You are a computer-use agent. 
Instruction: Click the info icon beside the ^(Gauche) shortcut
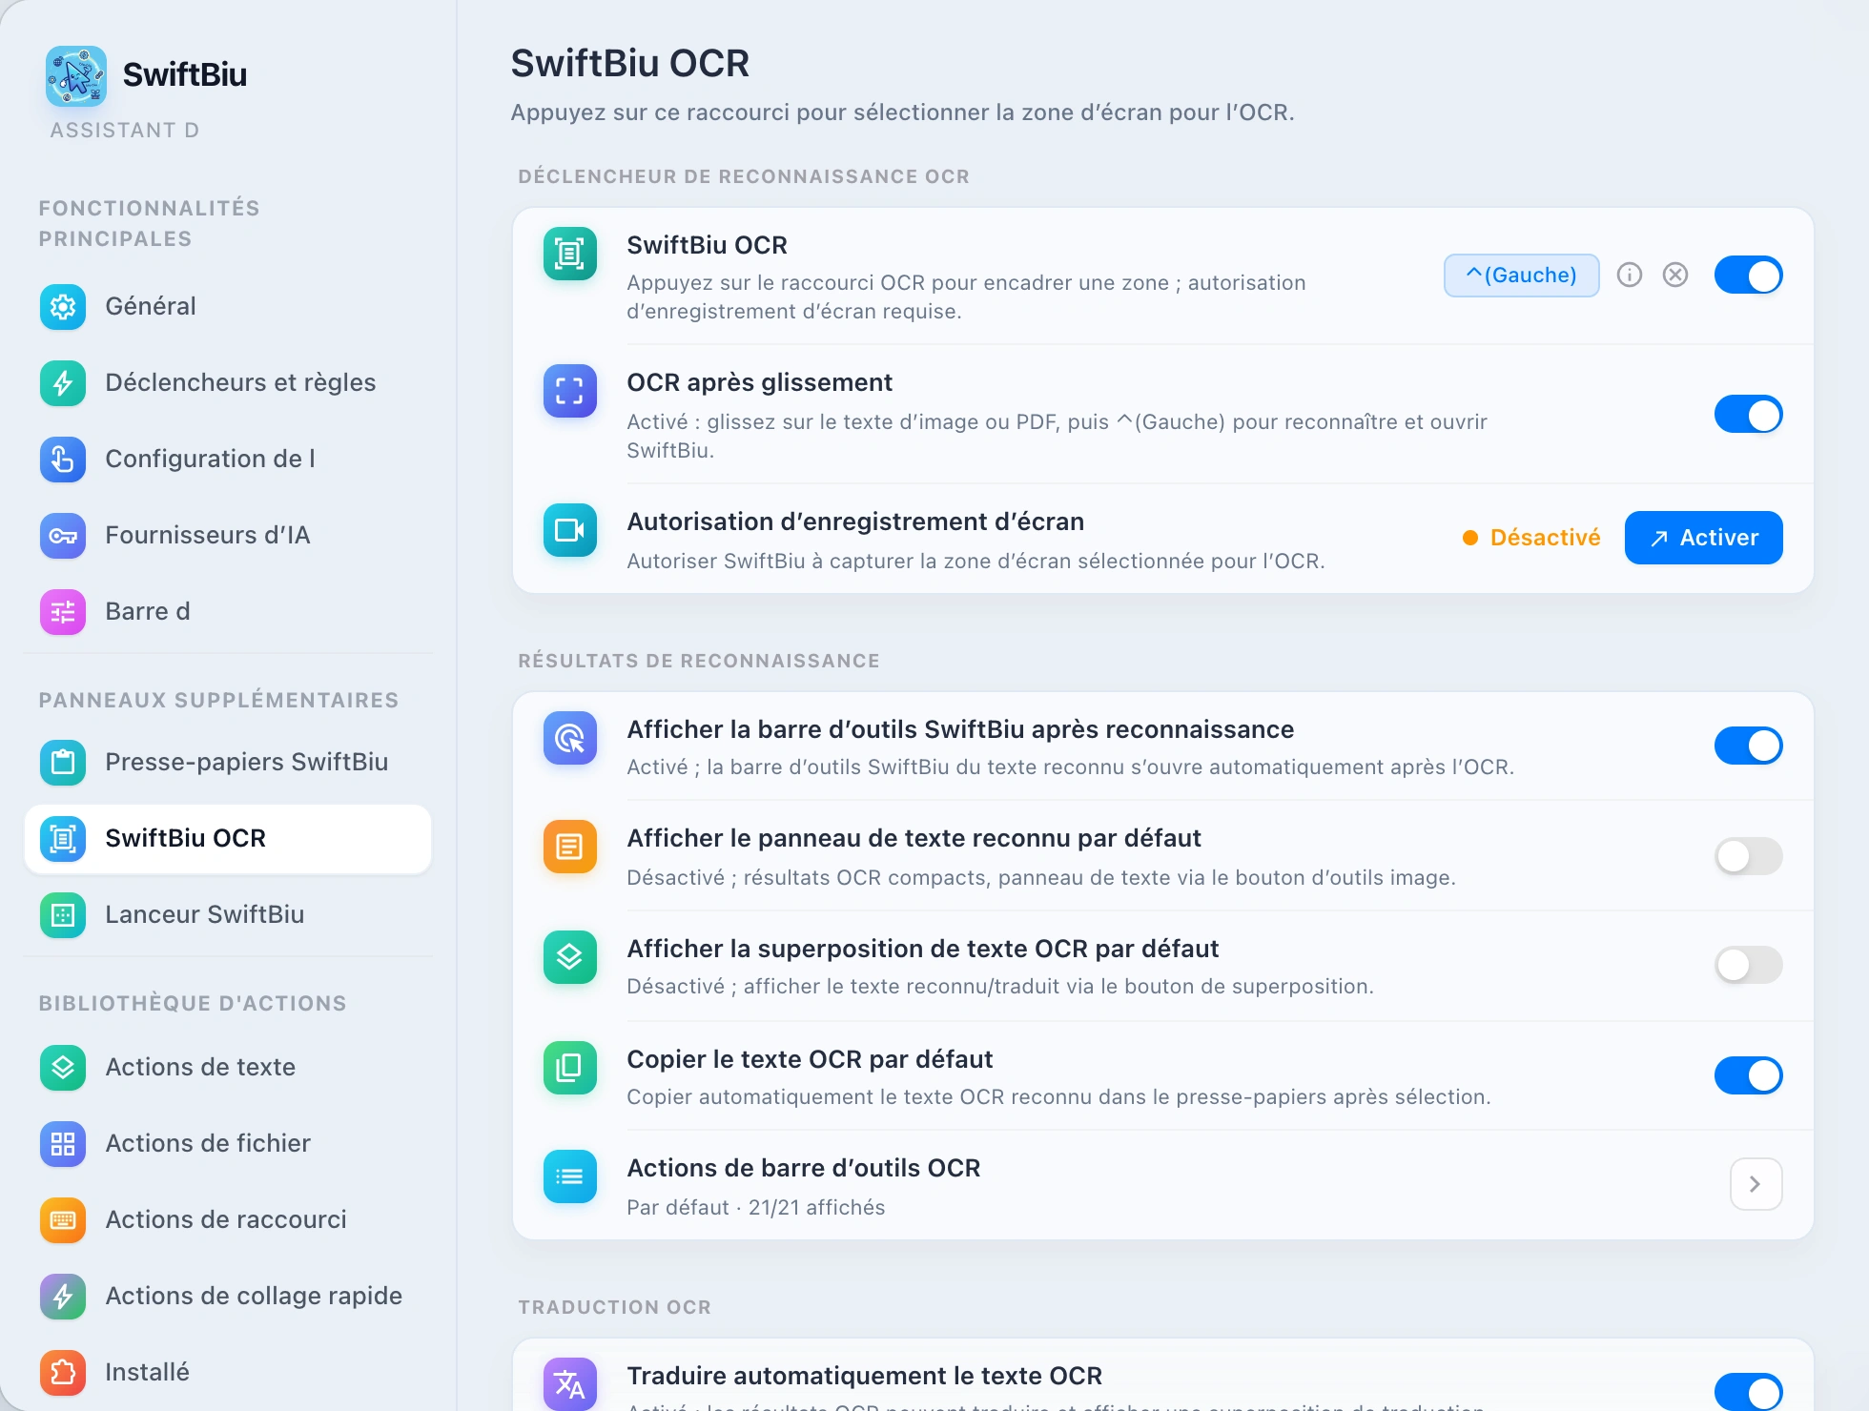[x=1630, y=276]
